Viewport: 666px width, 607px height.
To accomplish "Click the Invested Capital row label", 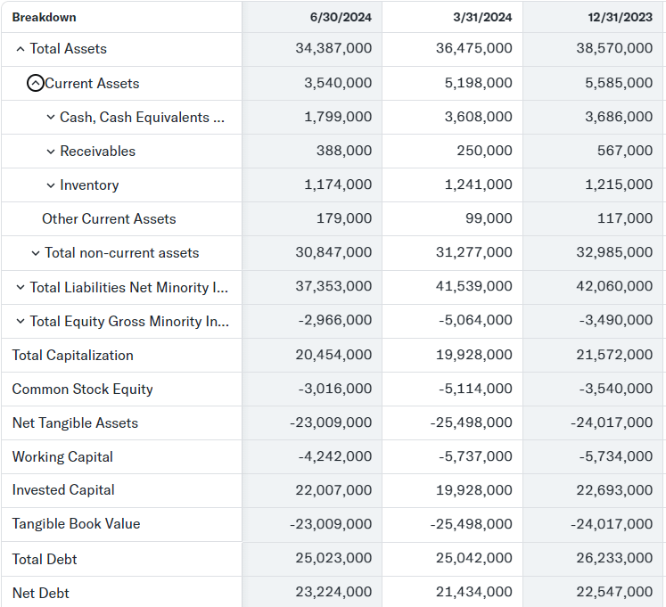I will pos(63,490).
